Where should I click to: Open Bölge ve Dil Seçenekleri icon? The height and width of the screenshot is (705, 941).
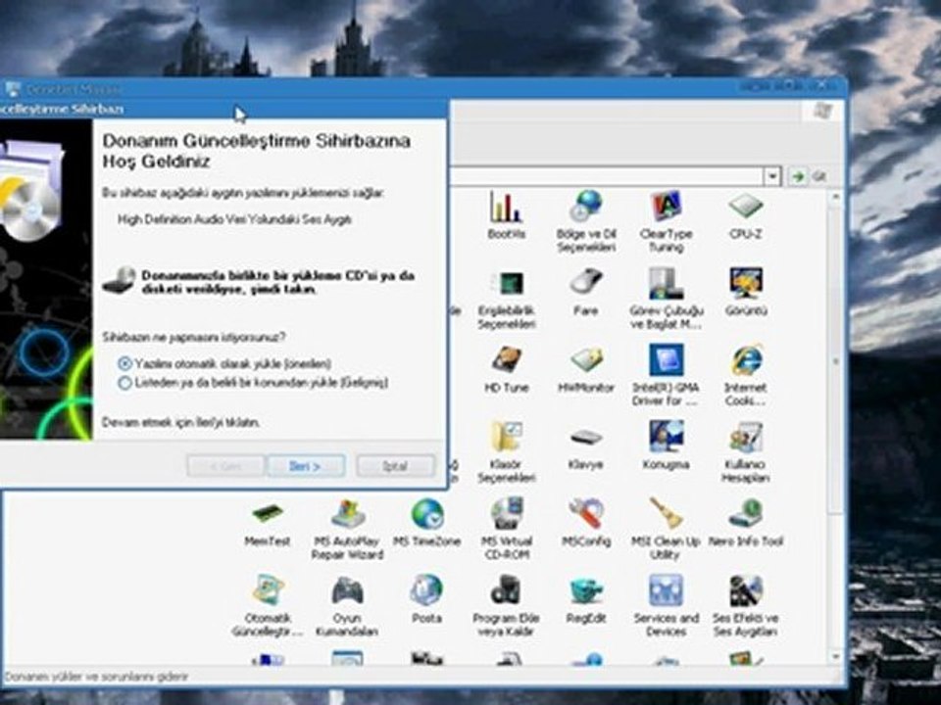[x=586, y=208]
